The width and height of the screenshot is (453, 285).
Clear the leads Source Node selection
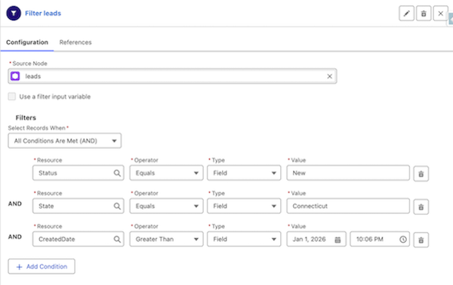pos(329,76)
